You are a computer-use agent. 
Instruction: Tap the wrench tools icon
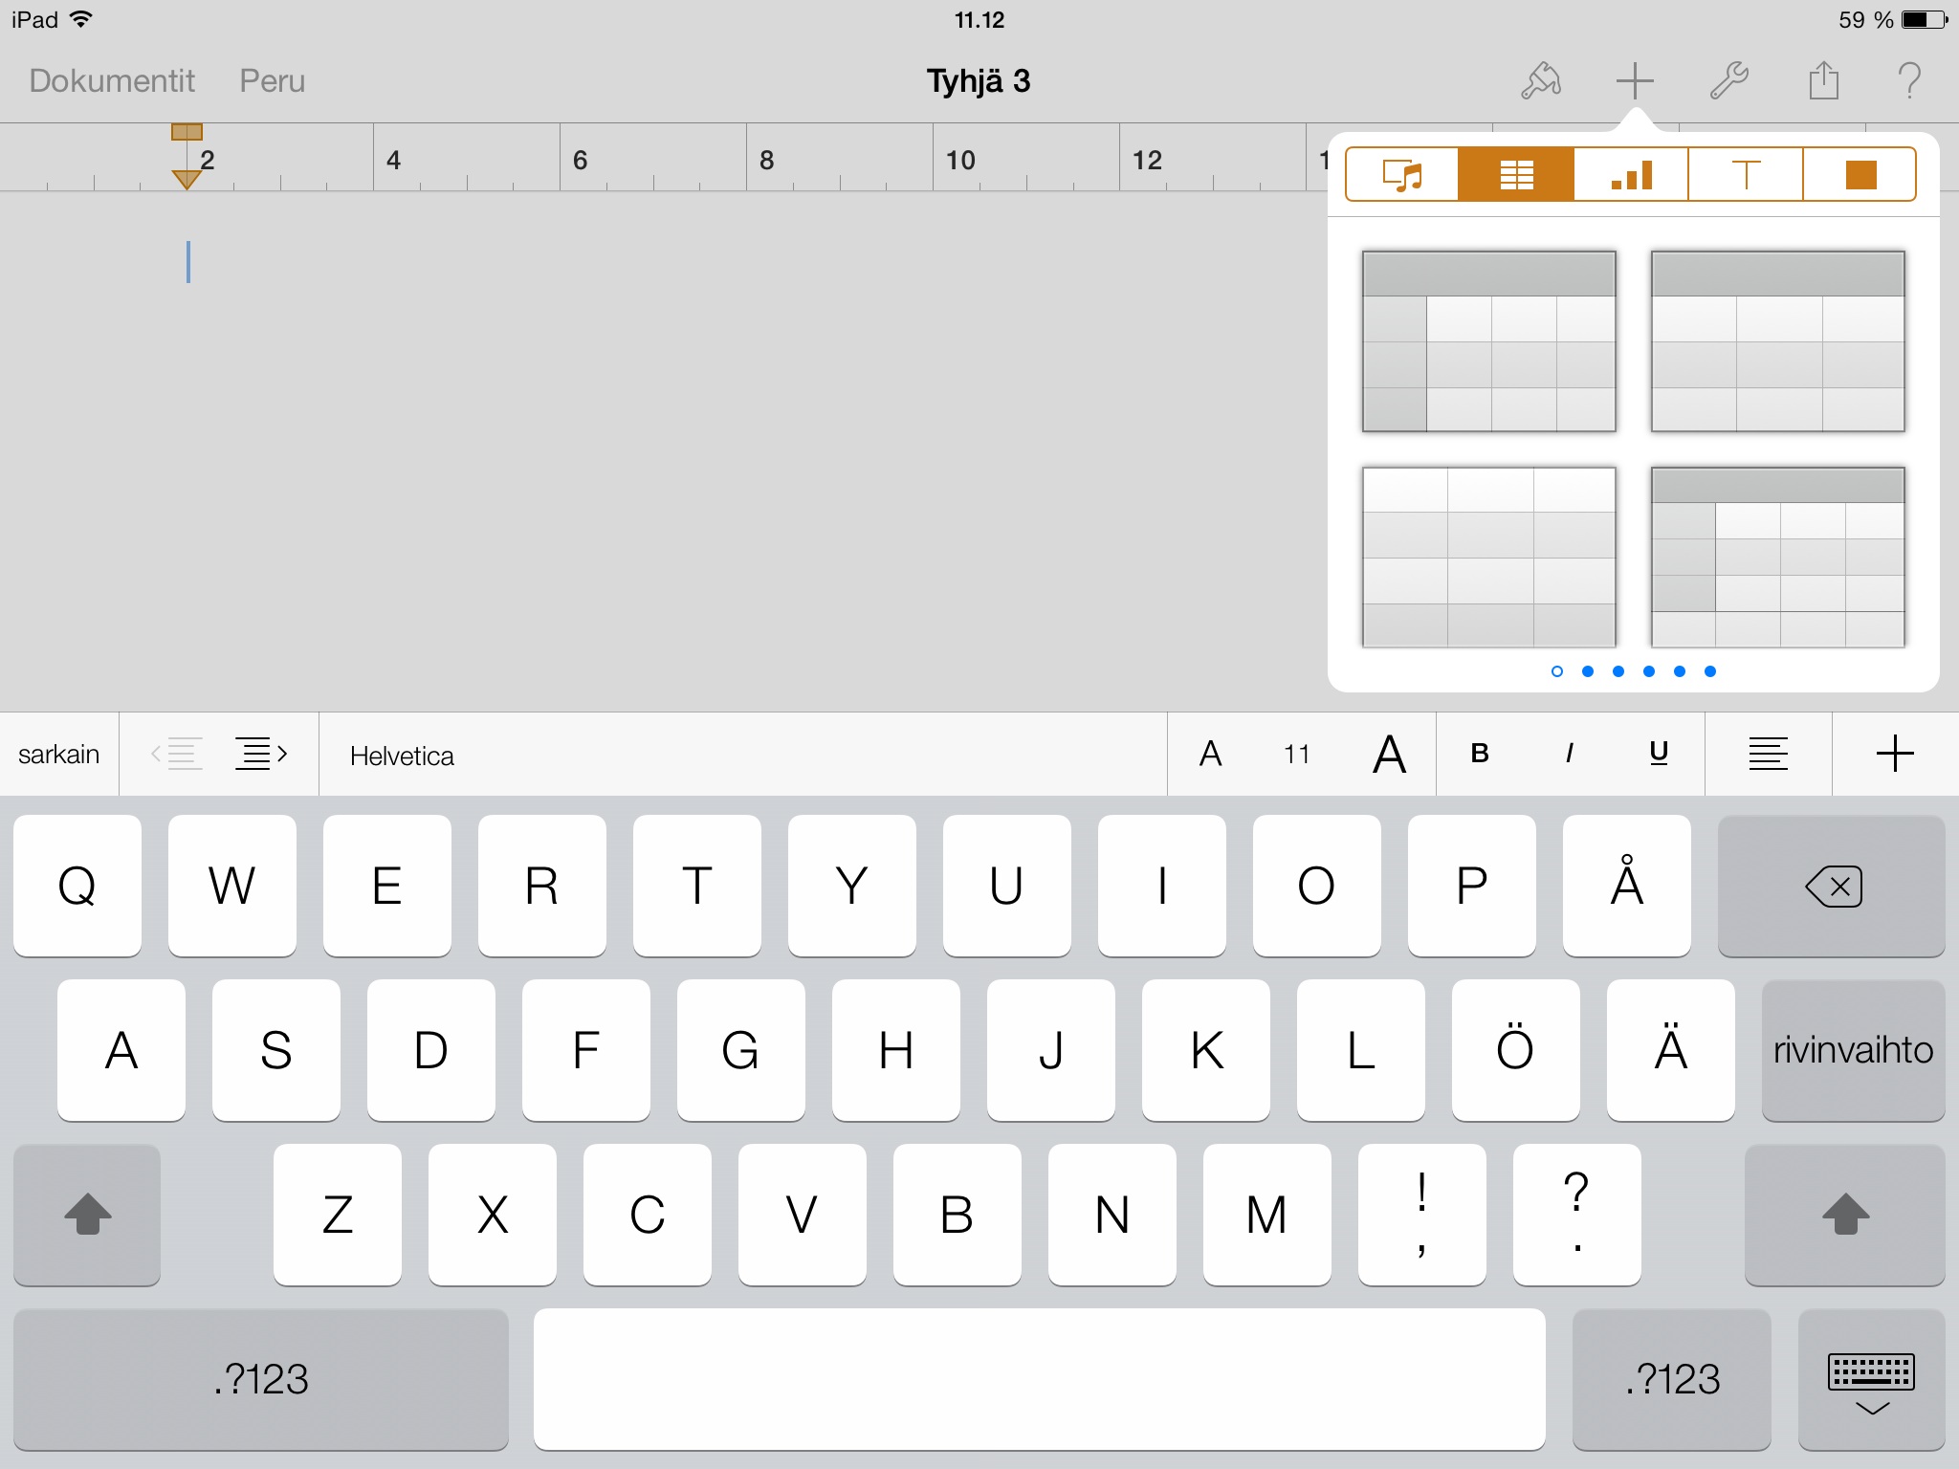pos(1728,81)
